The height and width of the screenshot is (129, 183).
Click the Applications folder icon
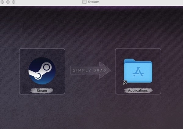138,71
